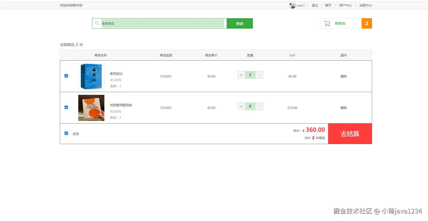The image size is (428, 221).
Task: Uncheck the 新西游记 item checkbox
Action: coord(66,76)
